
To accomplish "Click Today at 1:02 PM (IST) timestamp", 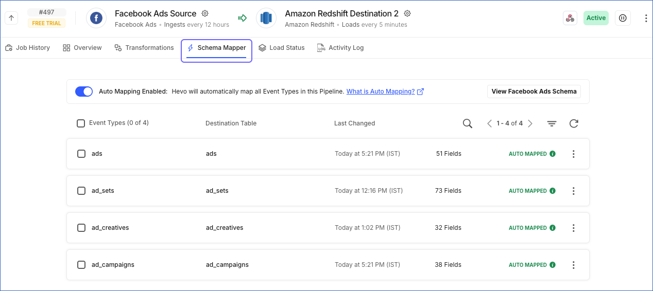I will point(367,228).
